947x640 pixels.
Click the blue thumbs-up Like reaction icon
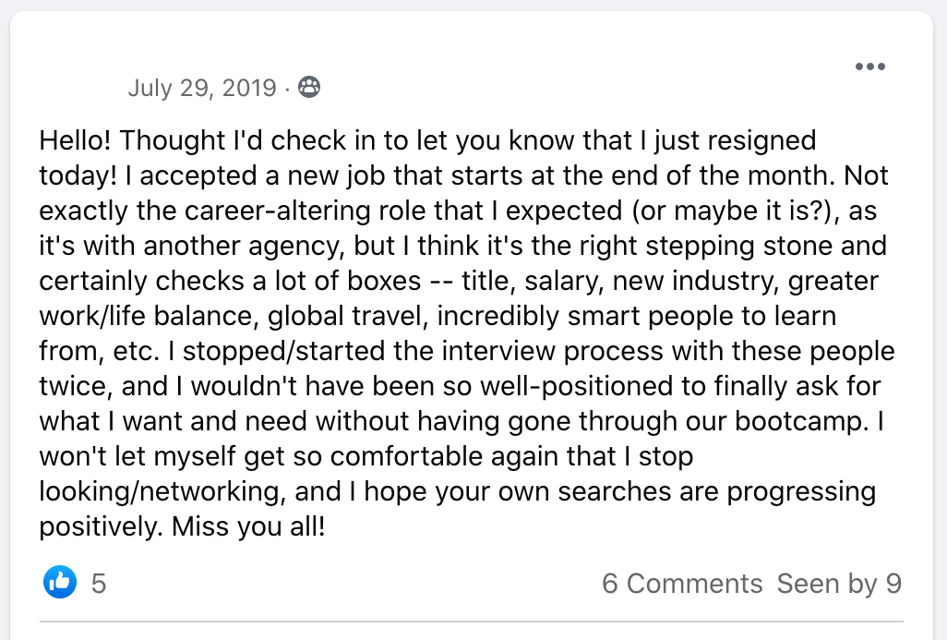pos(60,582)
